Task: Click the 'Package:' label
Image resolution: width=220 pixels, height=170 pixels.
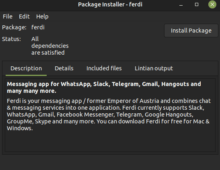Action: (14, 27)
